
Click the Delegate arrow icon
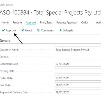[x=61, y=30]
